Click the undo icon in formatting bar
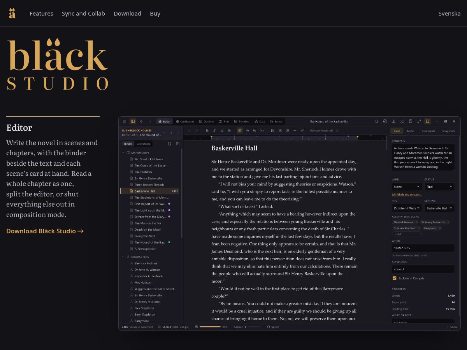 pos(190,130)
